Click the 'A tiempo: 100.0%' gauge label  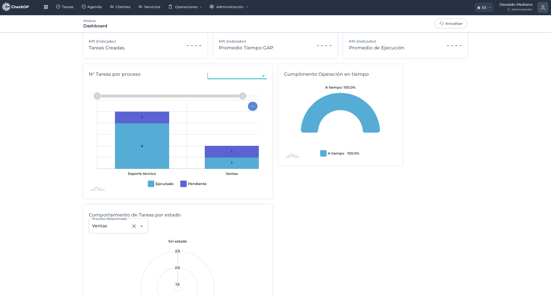[x=340, y=87]
